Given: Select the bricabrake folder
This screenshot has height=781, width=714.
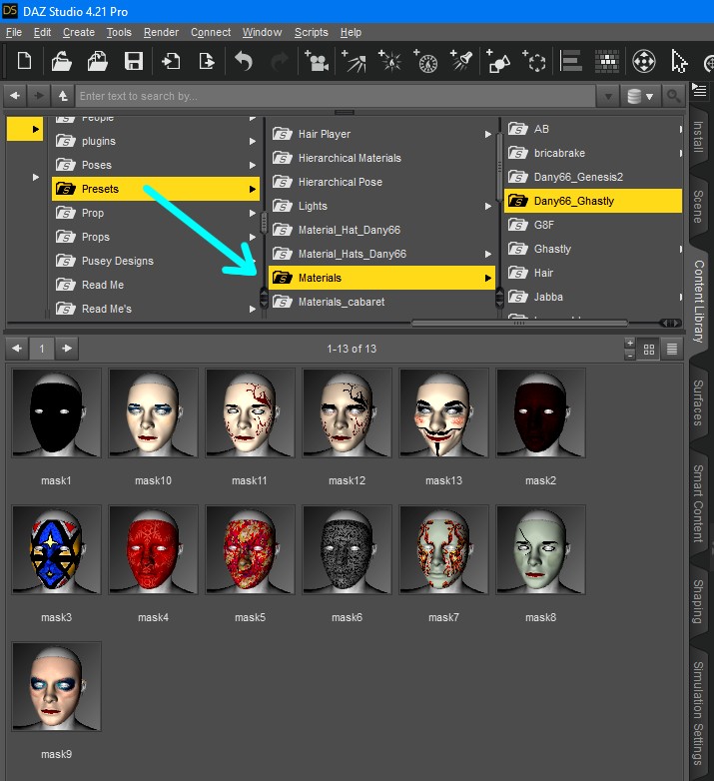Looking at the screenshot, I should (x=592, y=154).
